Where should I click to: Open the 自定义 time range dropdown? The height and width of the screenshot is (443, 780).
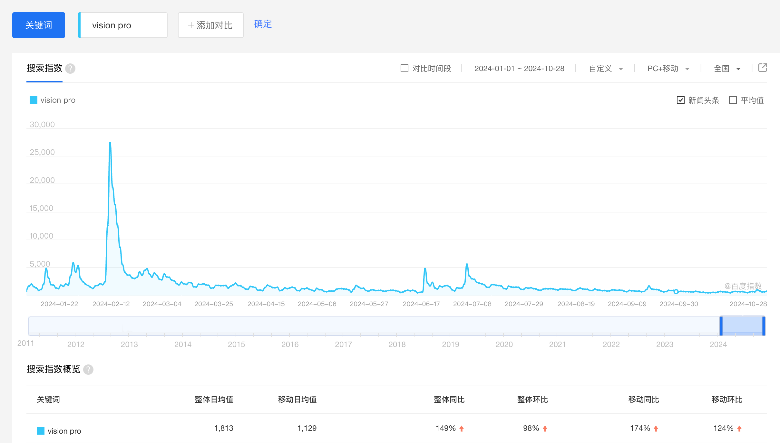606,69
